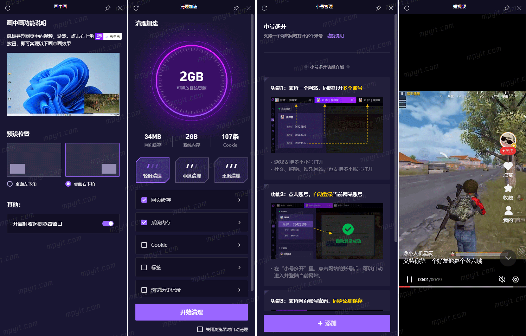This screenshot has height=336, width=526.
Task: Enable 关闭浏览器时自动清理 checkbox
Action: 200,329
